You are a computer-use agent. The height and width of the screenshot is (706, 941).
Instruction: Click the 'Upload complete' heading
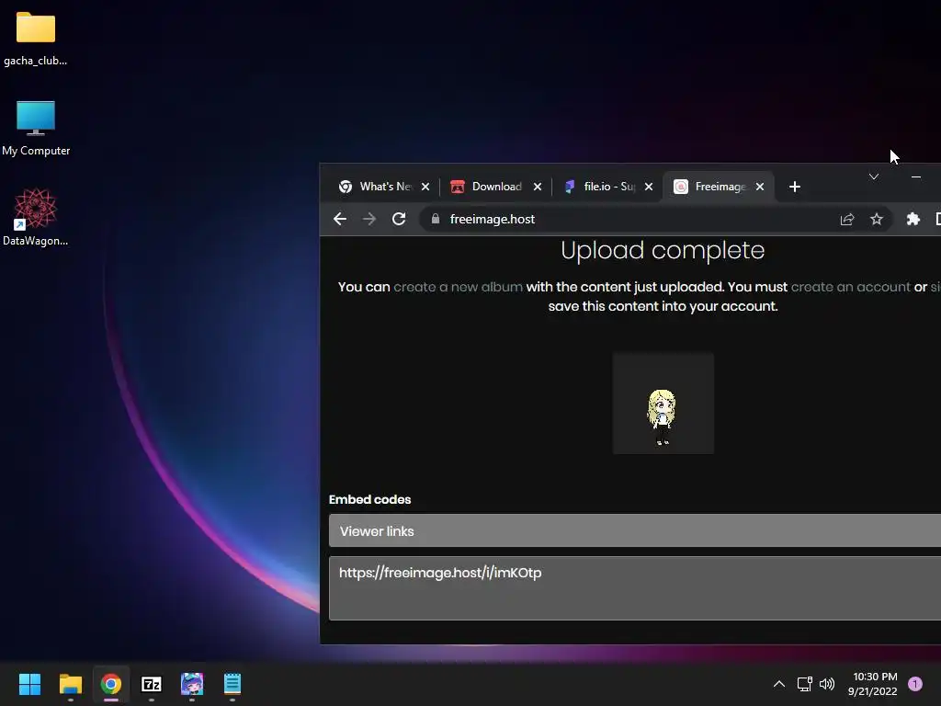pyautogui.click(x=663, y=250)
